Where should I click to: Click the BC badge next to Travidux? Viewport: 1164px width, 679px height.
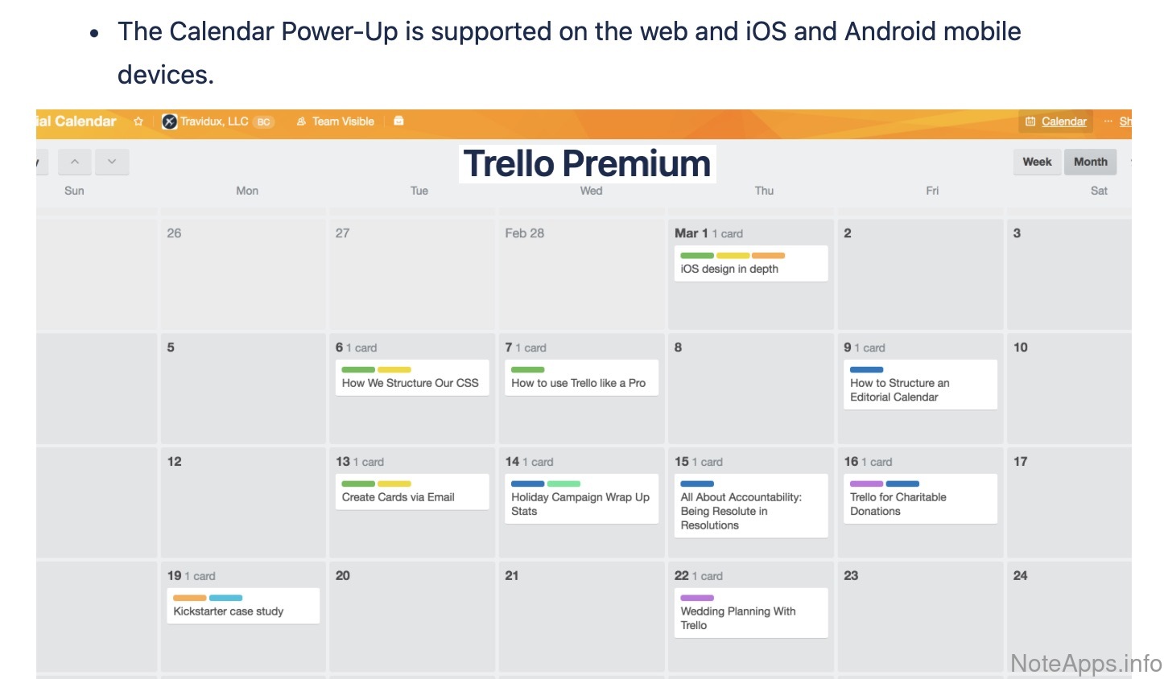(x=264, y=122)
